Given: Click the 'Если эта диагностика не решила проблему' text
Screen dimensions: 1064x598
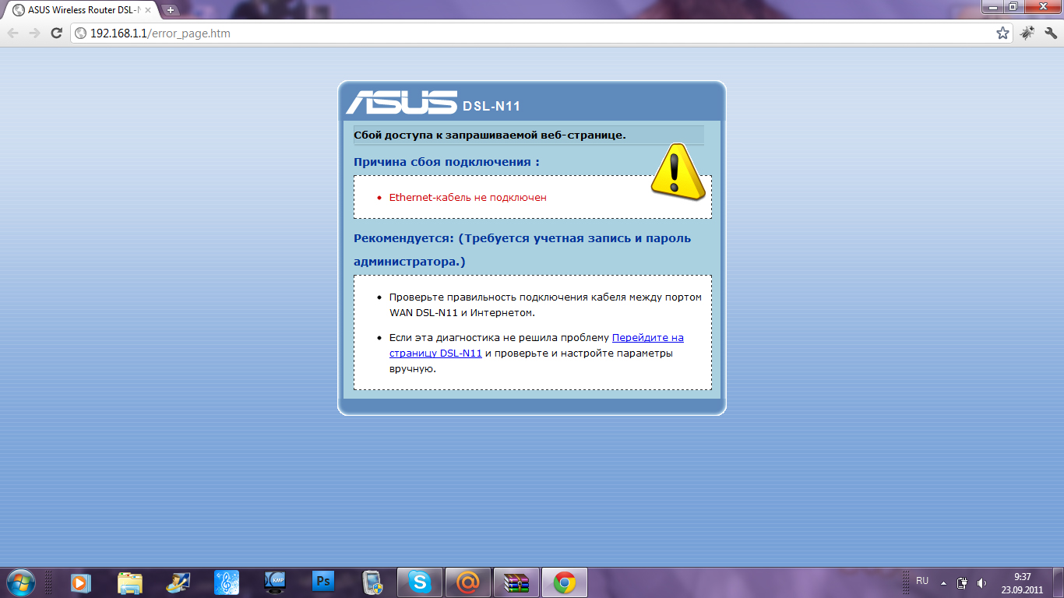Looking at the screenshot, I should tap(499, 338).
